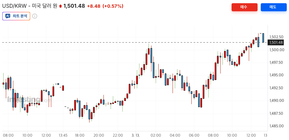Screen dimensions: 289x140
Task: Click the 1,490.00 price axis label
Action: [276, 101]
